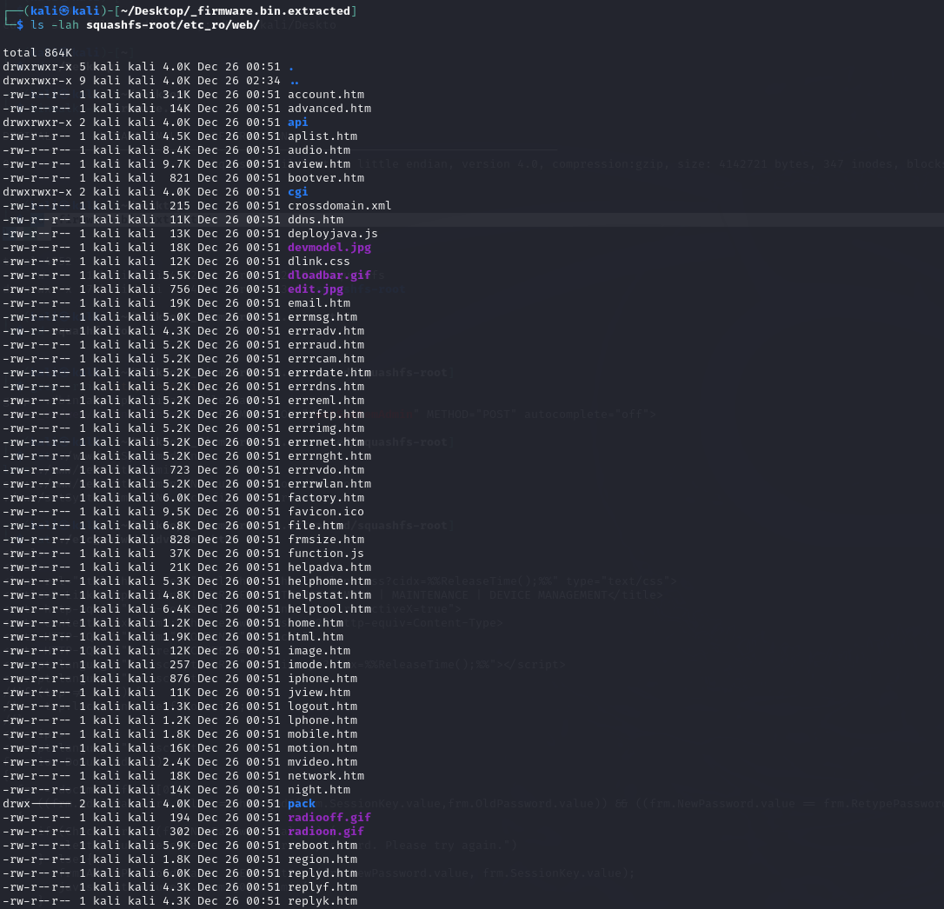Select errdns.htm entry
Screen dimensions: 944x909
[326, 387]
